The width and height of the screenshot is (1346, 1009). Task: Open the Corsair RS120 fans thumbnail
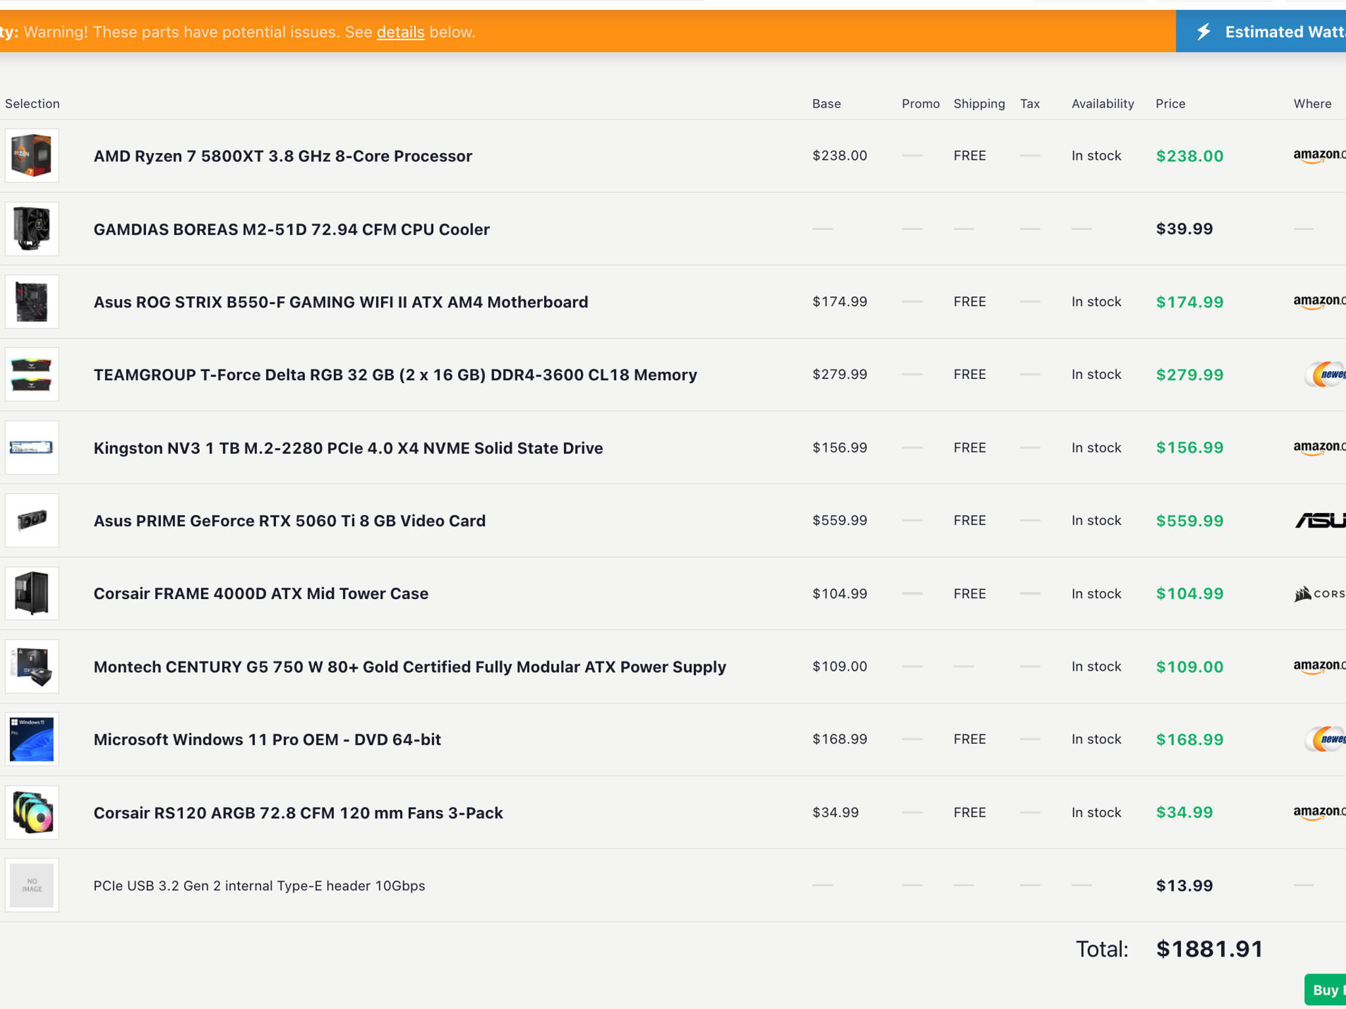[32, 813]
